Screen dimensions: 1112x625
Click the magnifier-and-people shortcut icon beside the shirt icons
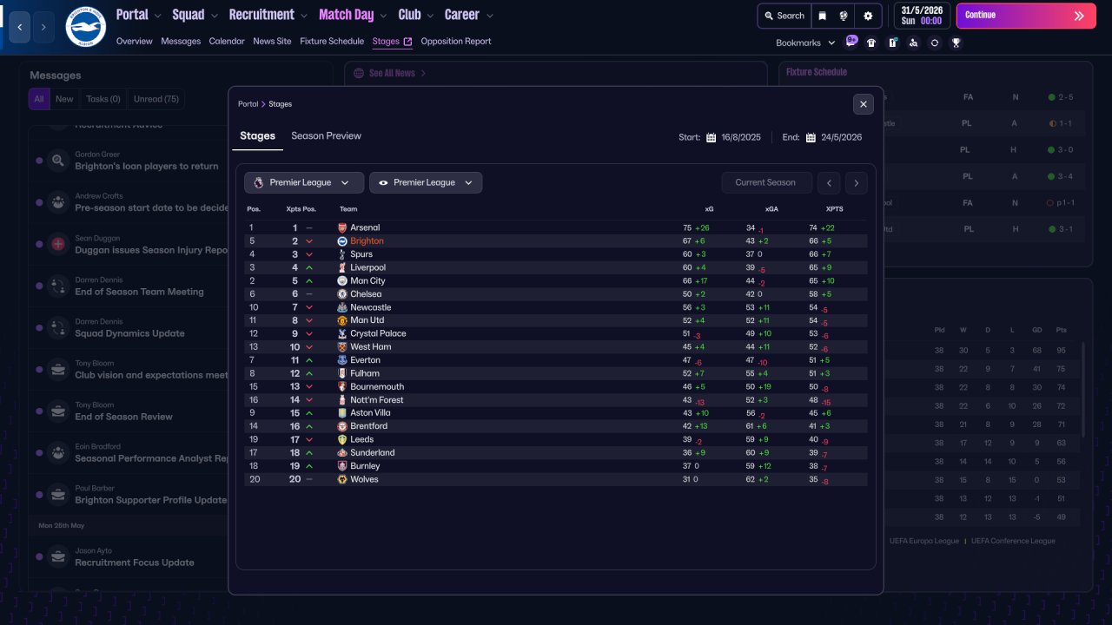913,43
